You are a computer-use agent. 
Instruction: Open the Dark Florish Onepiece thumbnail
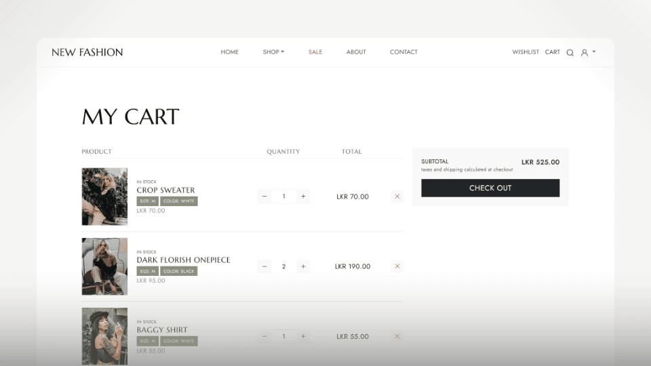pyautogui.click(x=104, y=266)
